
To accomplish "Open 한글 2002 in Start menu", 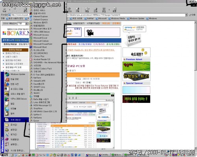I will tap(15, 79).
